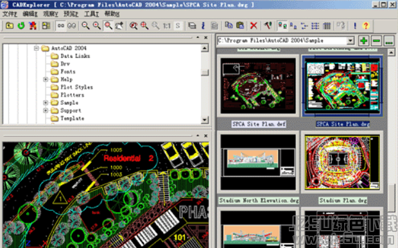Click the grayed print/page icon
Viewport: 398px width, 248px height.
[214, 26]
